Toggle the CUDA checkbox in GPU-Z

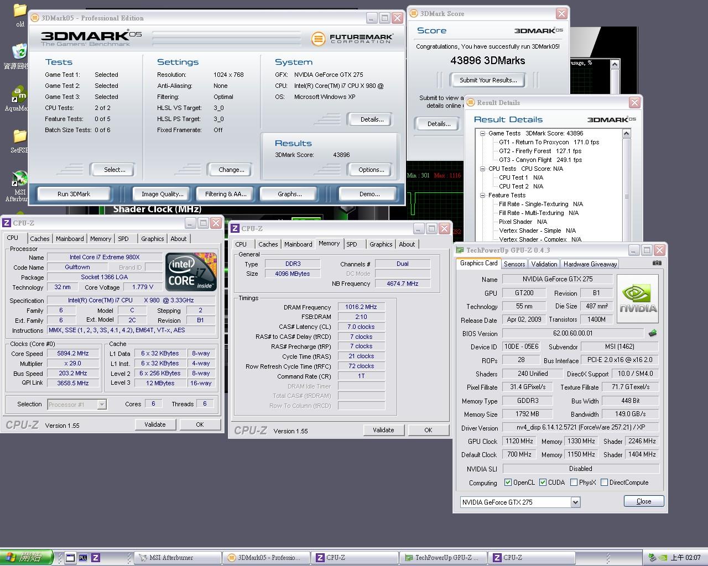(x=543, y=483)
